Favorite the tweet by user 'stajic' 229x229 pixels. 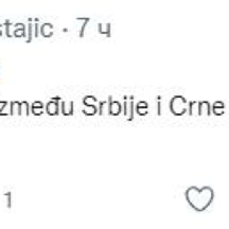coord(200,199)
